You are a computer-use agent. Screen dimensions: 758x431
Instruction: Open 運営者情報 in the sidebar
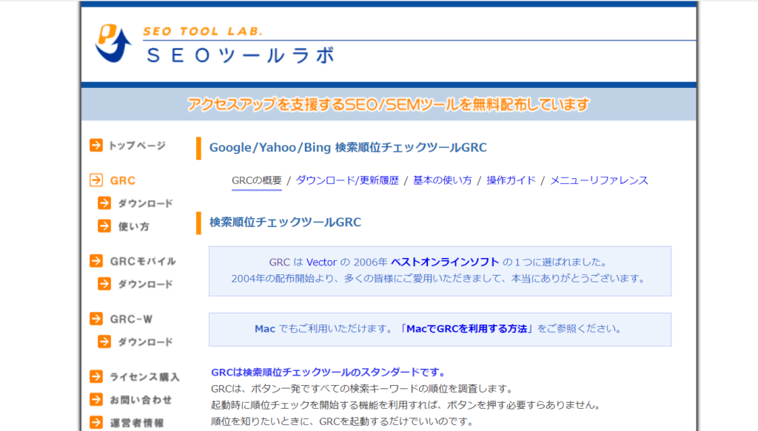[137, 424]
